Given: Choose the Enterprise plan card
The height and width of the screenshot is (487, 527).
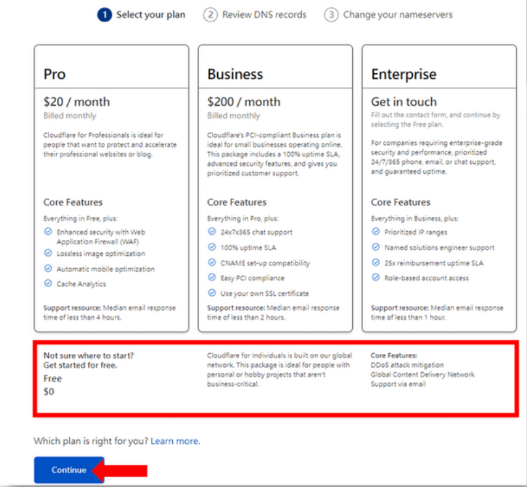Looking at the screenshot, I should pos(439,188).
